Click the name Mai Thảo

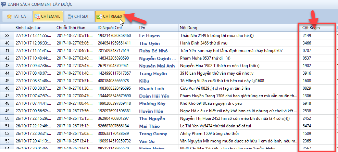[x=149, y=126]
